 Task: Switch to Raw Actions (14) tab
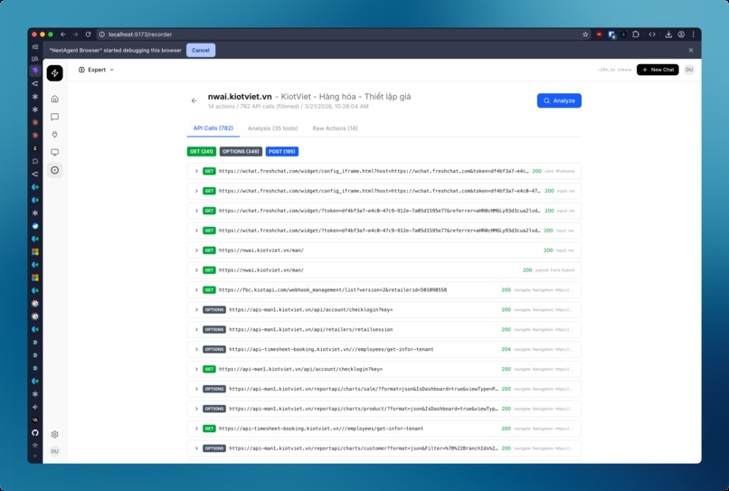335,128
